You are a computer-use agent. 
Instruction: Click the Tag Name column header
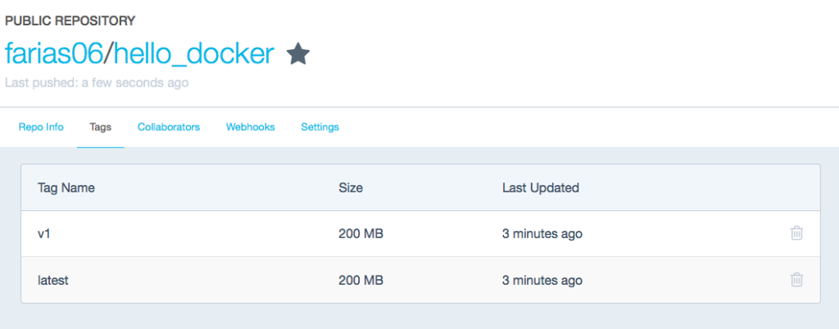pos(66,188)
